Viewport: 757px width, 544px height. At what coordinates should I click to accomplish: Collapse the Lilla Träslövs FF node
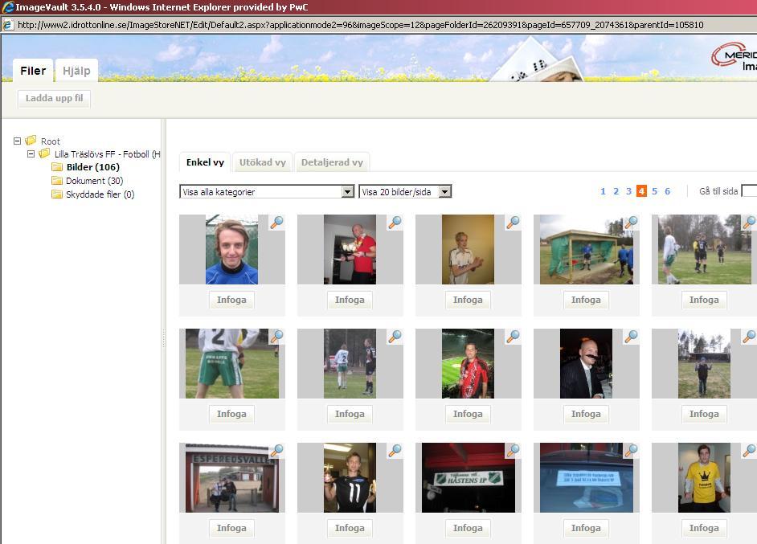[31, 154]
